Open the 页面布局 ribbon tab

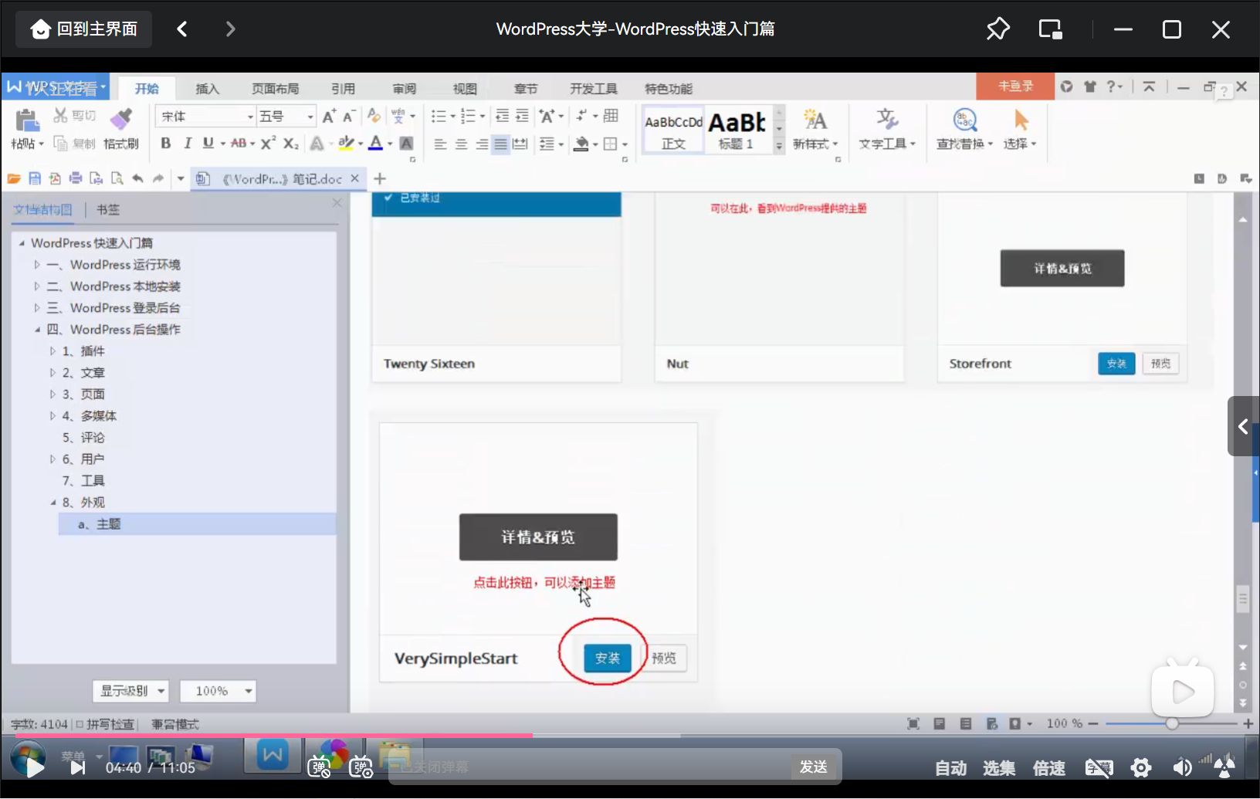coord(275,88)
